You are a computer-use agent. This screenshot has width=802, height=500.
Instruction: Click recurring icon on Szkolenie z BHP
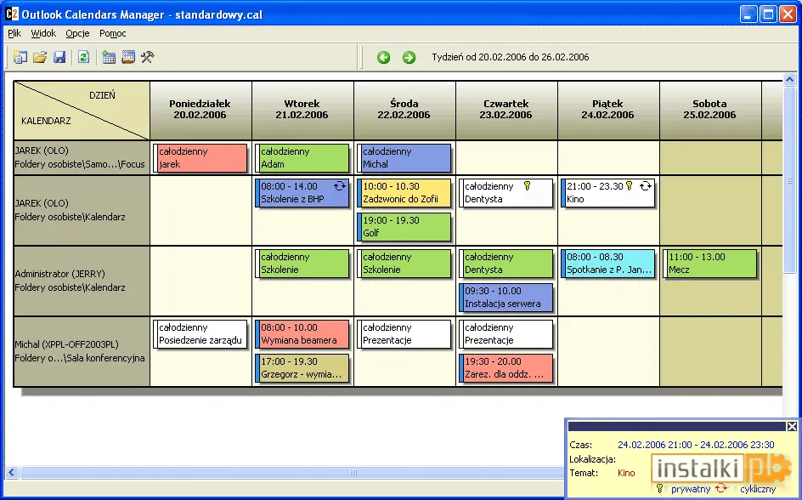(x=340, y=186)
